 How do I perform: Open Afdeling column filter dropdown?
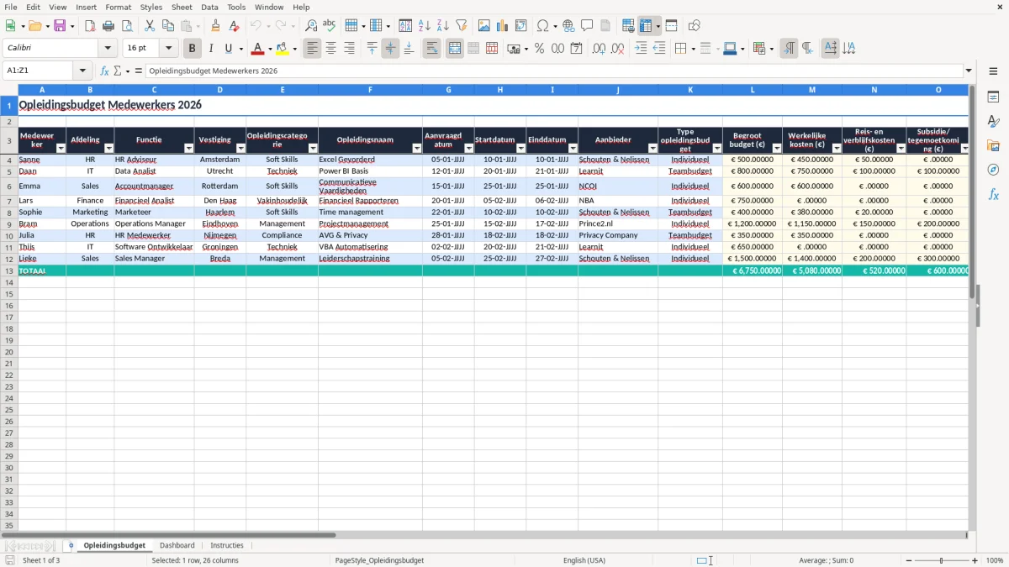pyautogui.click(x=108, y=149)
